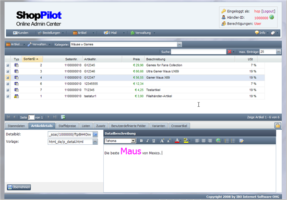Open the E-Mail menu
The image size is (287, 200).
click(x=114, y=33)
